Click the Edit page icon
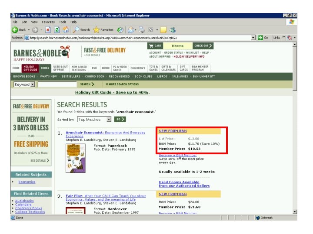The image size is (313, 234). click(151, 30)
